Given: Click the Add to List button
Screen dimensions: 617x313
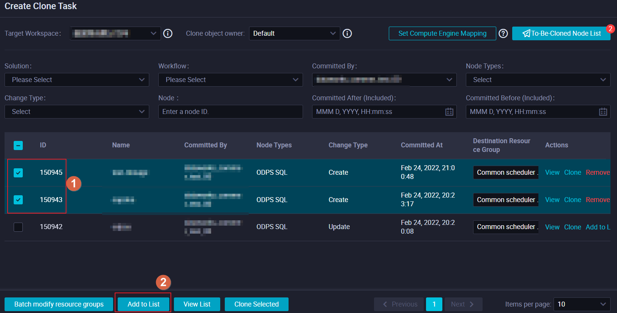Looking at the screenshot, I should tap(144, 304).
